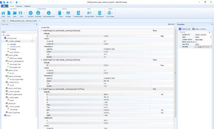214x129 pixels.
Task: Switch to the Database ribbon tab
Action: 28,6
